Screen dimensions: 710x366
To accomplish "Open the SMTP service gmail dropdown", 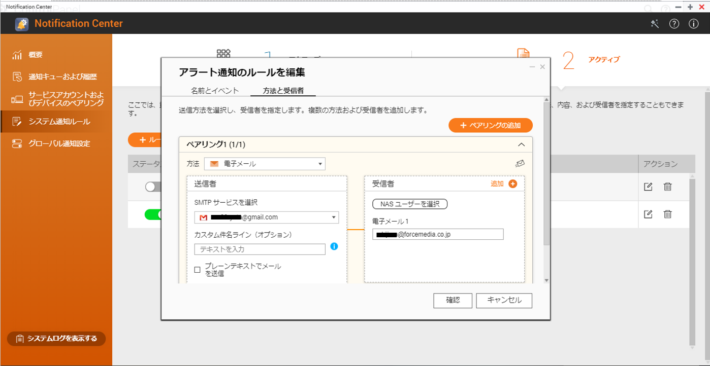I will (x=267, y=217).
